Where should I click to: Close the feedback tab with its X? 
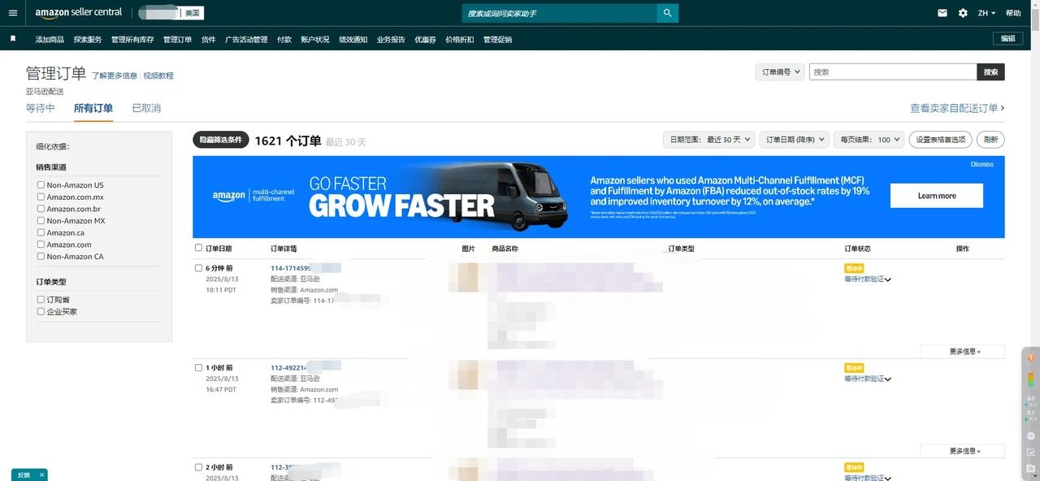click(41, 474)
